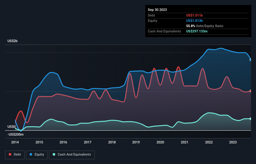
Task: Click the -US$200m y-axis label
Action: coord(16,134)
